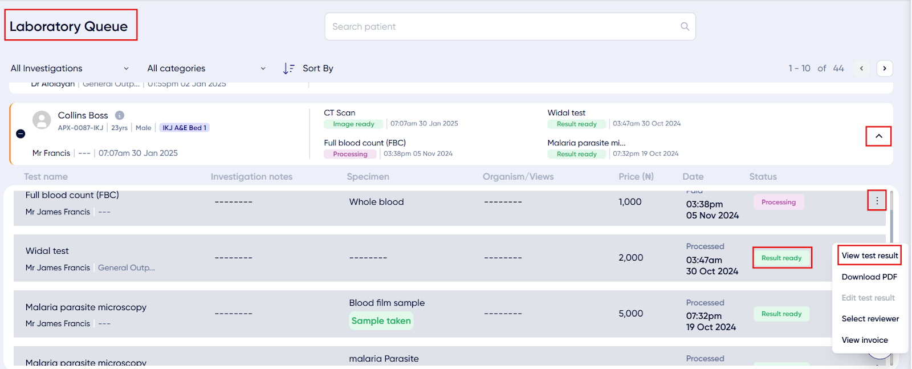The height and width of the screenshot is (369, 912).
Task: Click the 2,000 price cell
Action: [631, 258]
